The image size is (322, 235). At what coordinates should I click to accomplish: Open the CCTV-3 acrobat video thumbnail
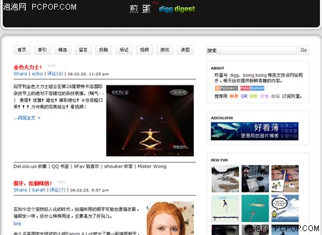(x=150, y=121)
